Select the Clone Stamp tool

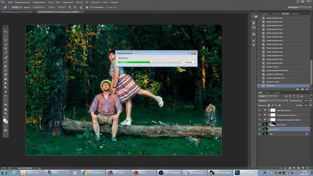[5, 66]
